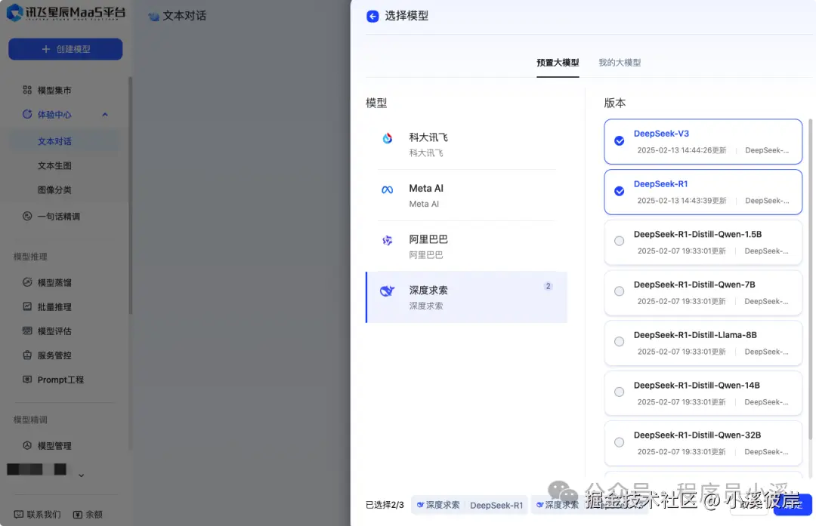
Task: Click the 模型蒸馏 sidebar icon
Action: [x=27, y=281]
